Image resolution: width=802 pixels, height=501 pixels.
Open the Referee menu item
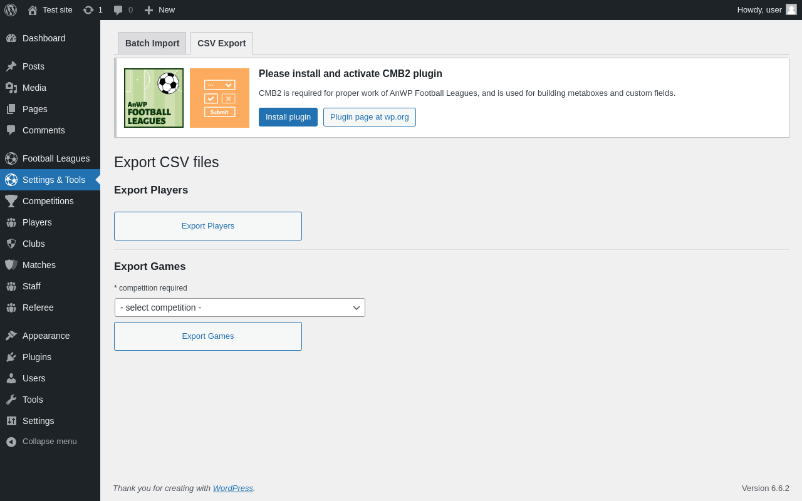pyautogui.click(x=50, y=307)
